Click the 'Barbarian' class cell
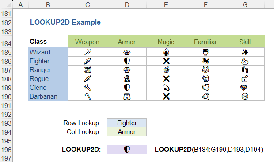 (x=48, y=96)
